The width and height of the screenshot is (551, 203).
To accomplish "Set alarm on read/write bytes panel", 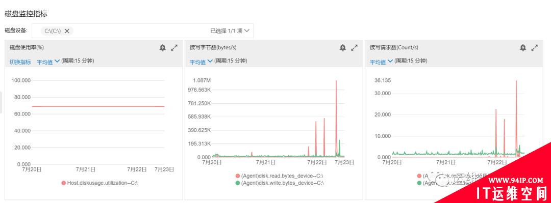I will [x=343, y=48].
